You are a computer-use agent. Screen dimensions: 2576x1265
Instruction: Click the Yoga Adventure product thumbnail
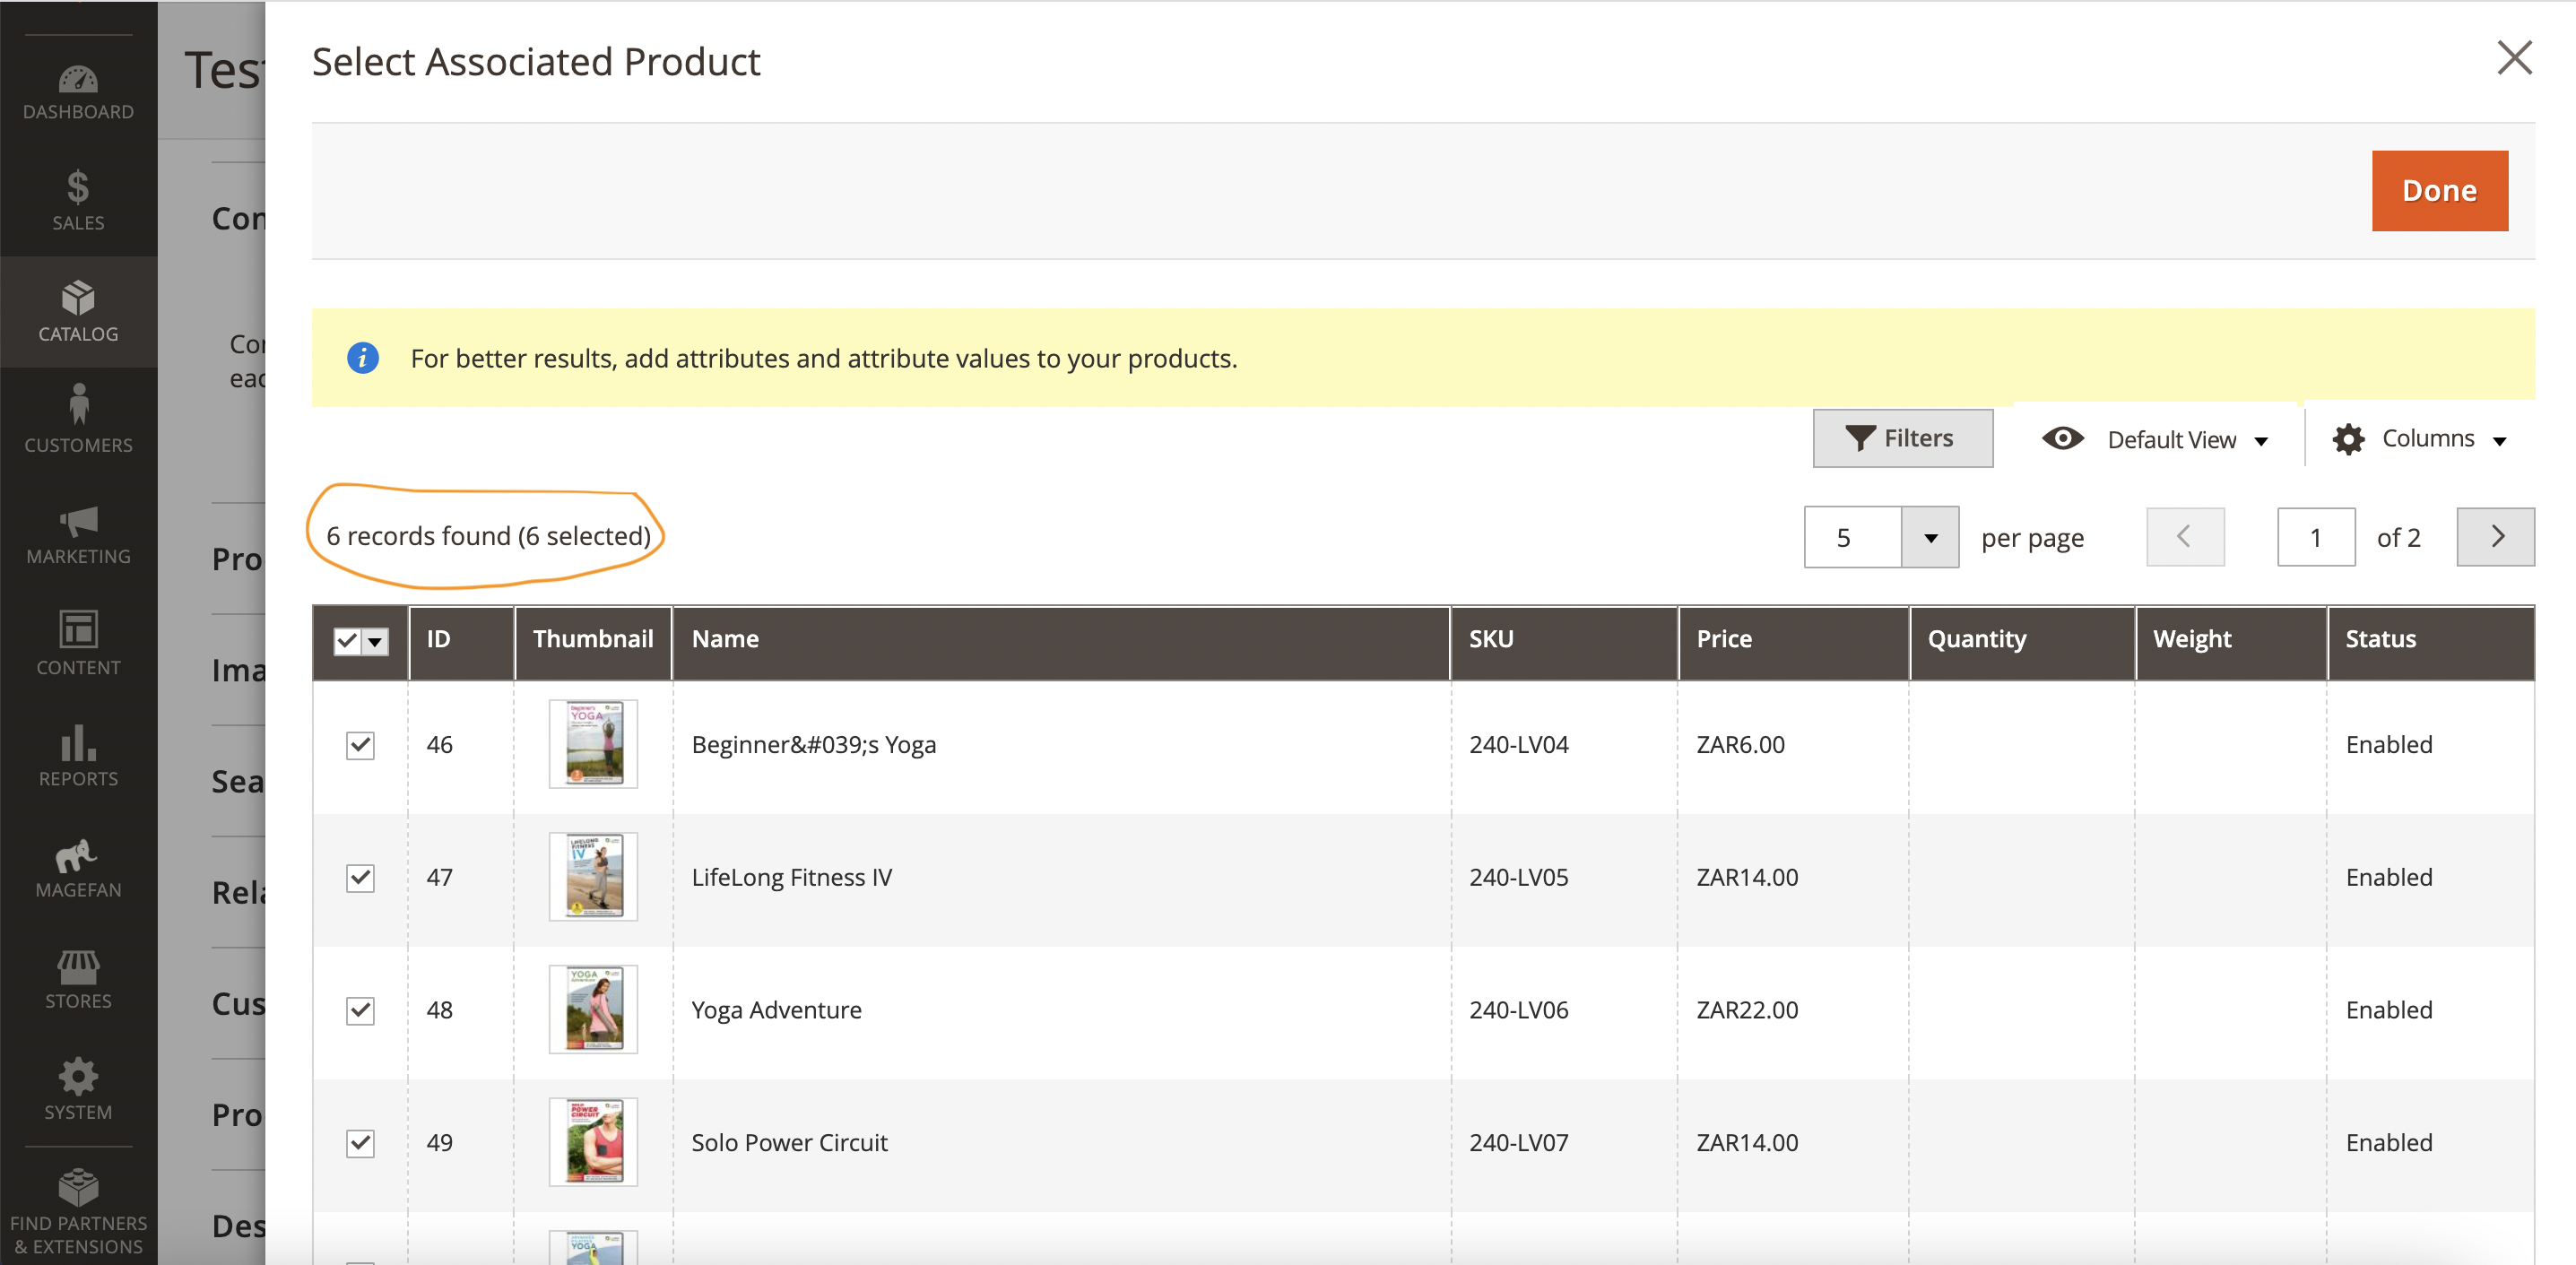[593, 1009]
